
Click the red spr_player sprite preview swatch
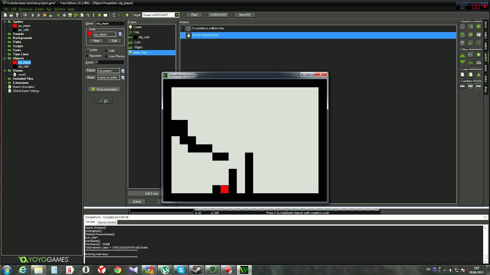[90, 34]
